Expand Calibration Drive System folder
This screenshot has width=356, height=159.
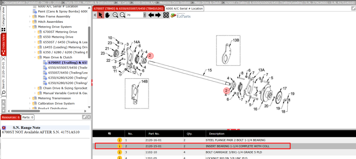tap(30, 104)
